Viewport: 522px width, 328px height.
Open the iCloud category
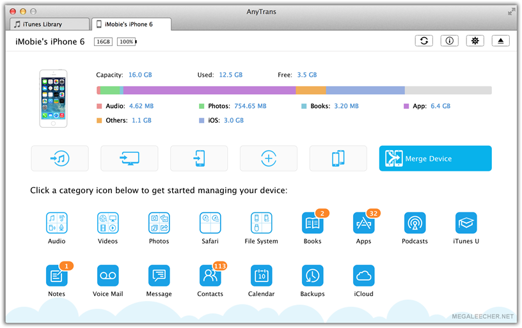coord(363,276)
